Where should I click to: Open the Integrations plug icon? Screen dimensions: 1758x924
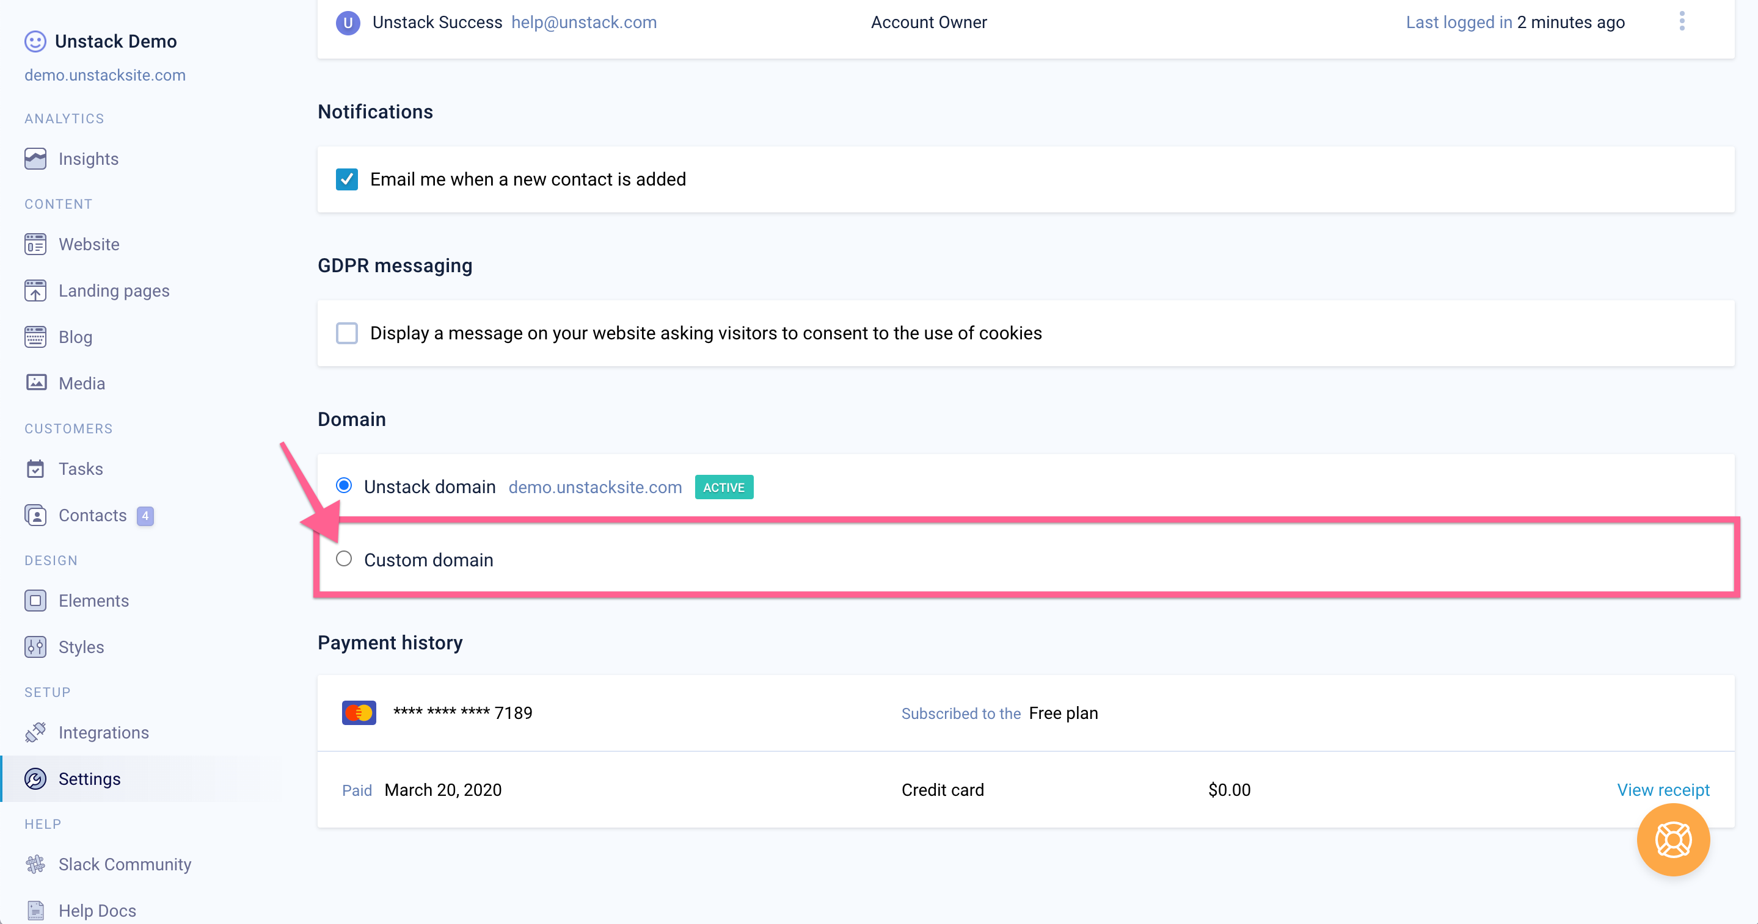35,732
